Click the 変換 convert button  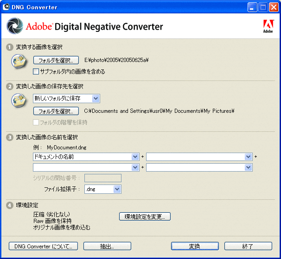(194, 246)
